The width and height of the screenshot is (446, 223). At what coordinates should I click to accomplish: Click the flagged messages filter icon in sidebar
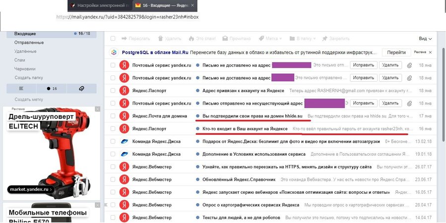(x=20, y=88)
